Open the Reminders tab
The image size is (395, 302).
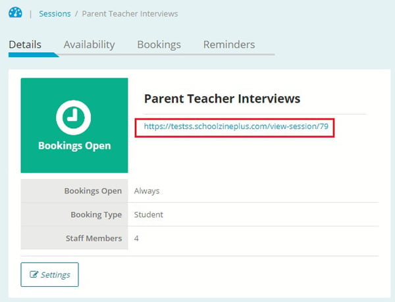click(x=229, y=45)
